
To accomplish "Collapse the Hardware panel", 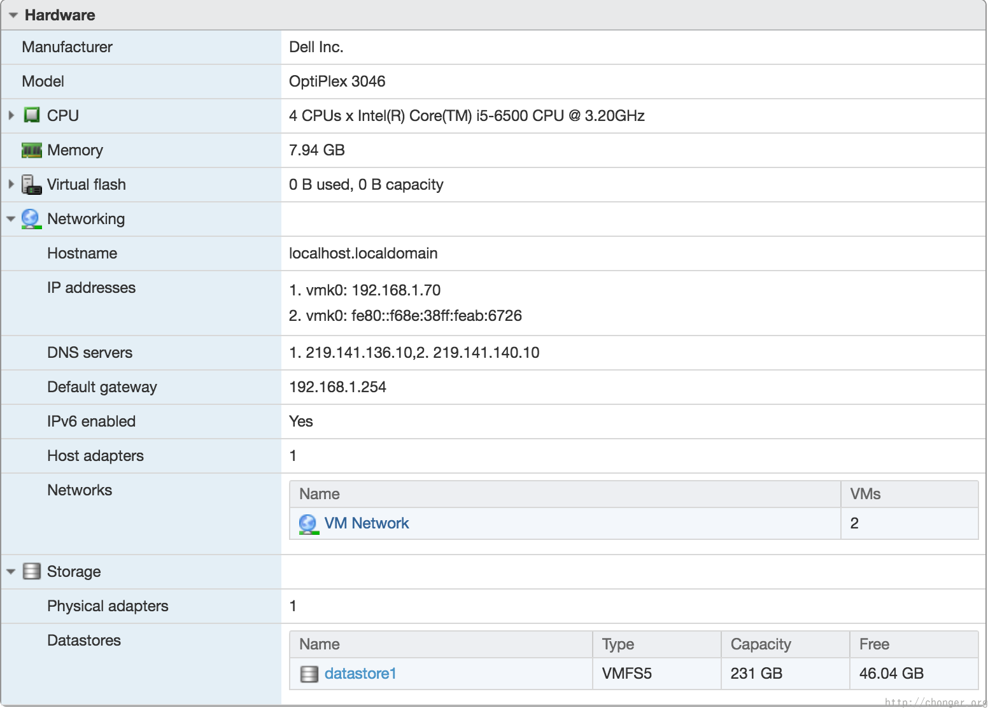I will click(x=13, y=15).
